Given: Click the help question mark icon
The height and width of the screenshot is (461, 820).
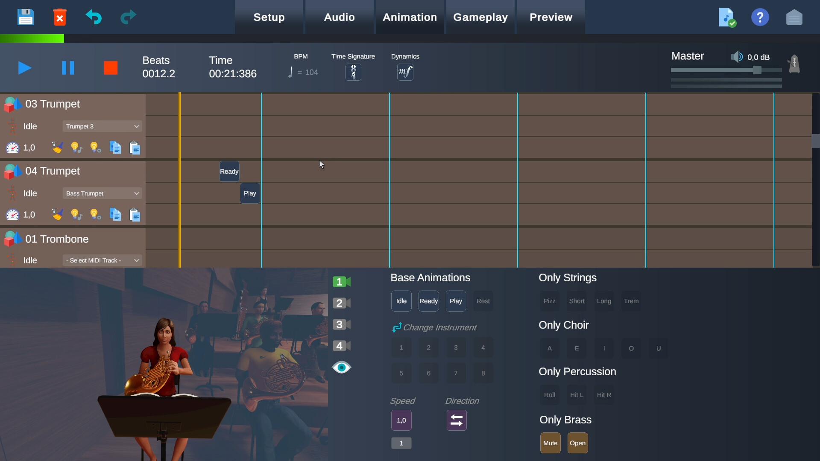Looking at the screenshot, I should tap(760, 17).
